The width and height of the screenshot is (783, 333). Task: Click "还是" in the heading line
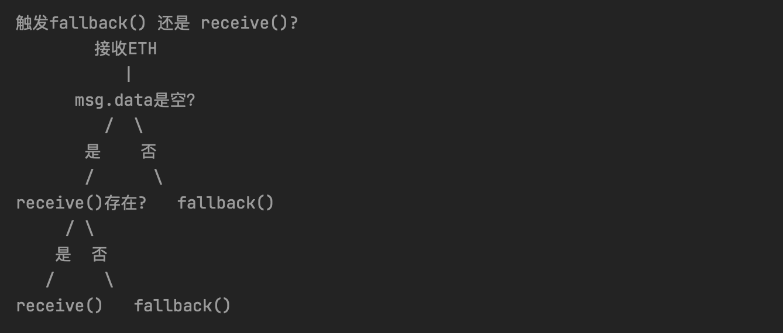coord(173,23)
